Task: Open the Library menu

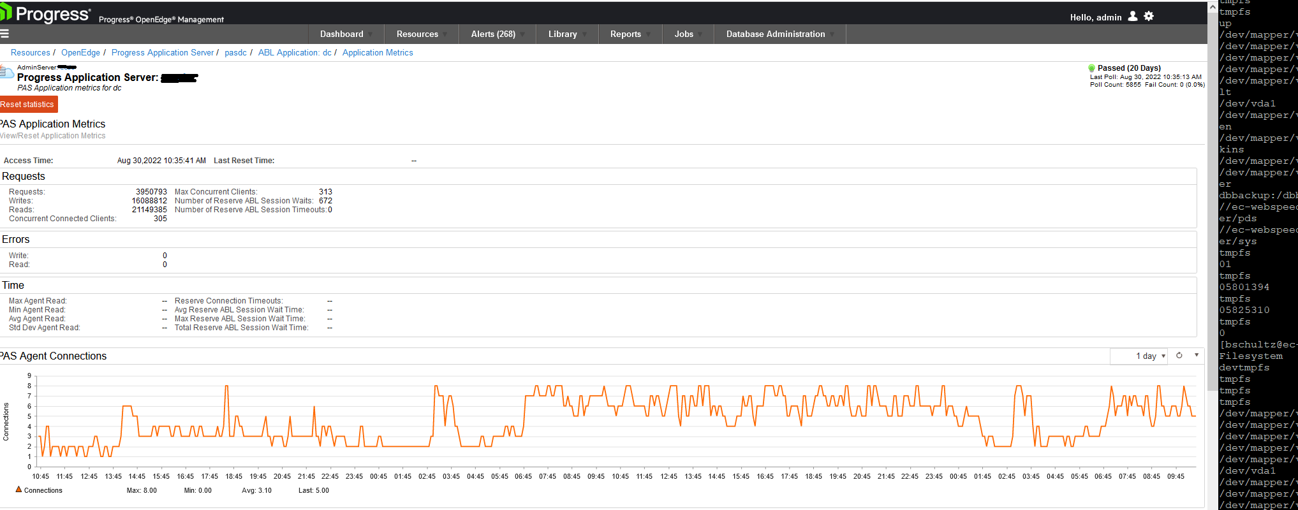Action: [x=567, y=34]
